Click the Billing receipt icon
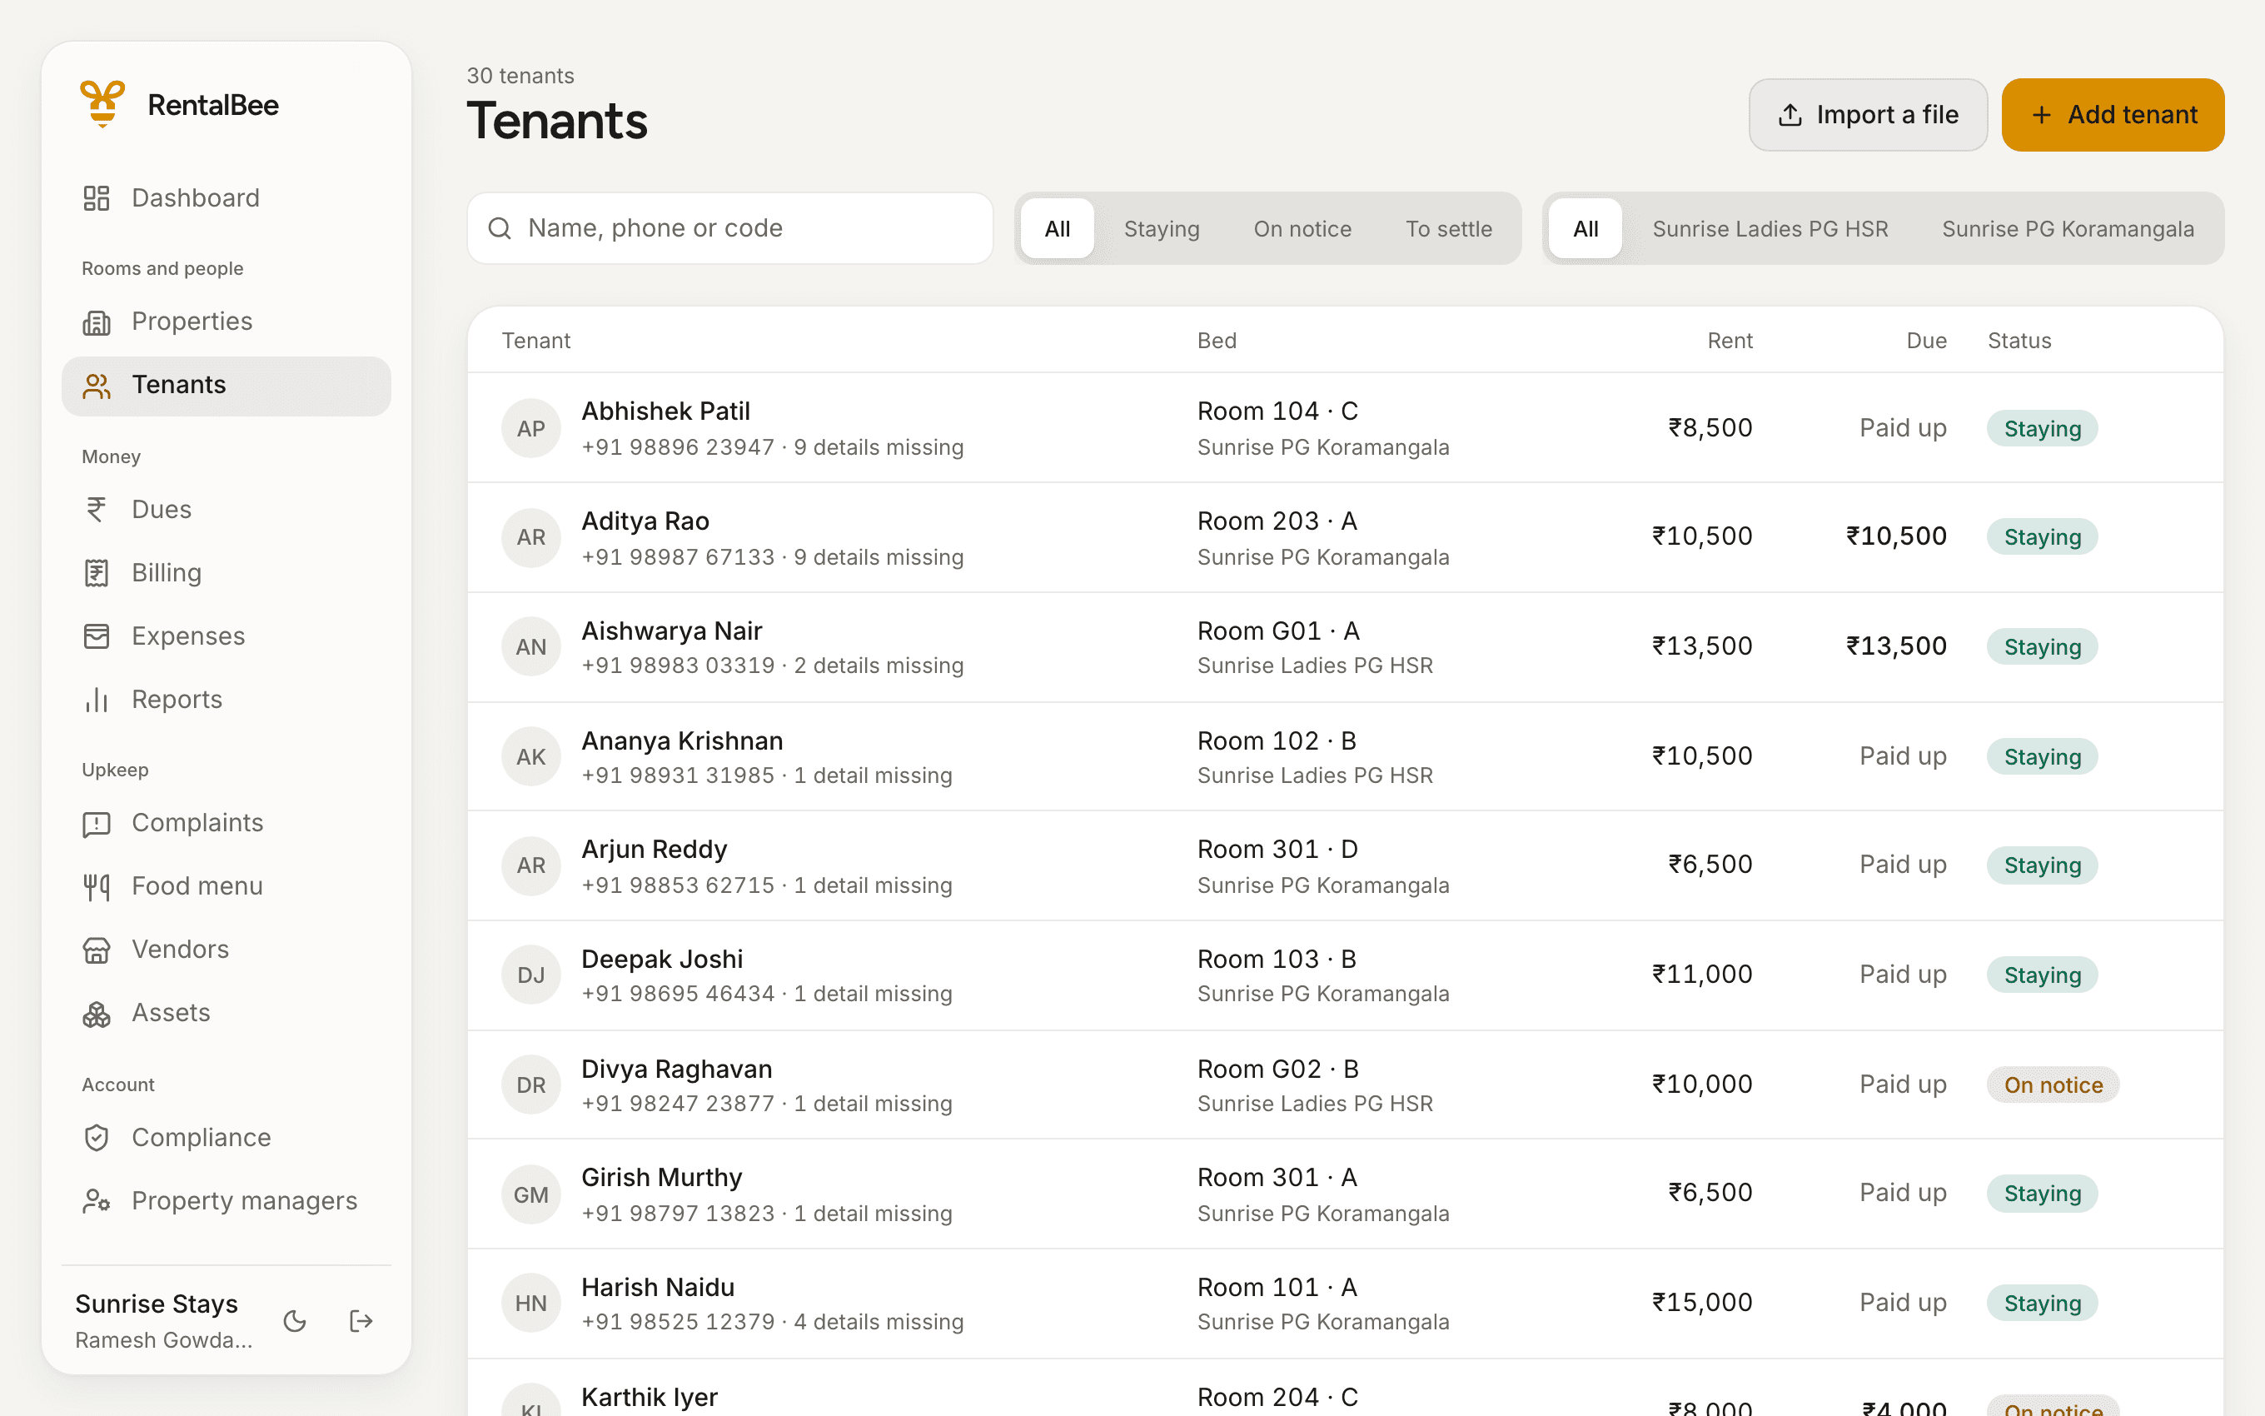2265x1416 pixels. [97, 573]
